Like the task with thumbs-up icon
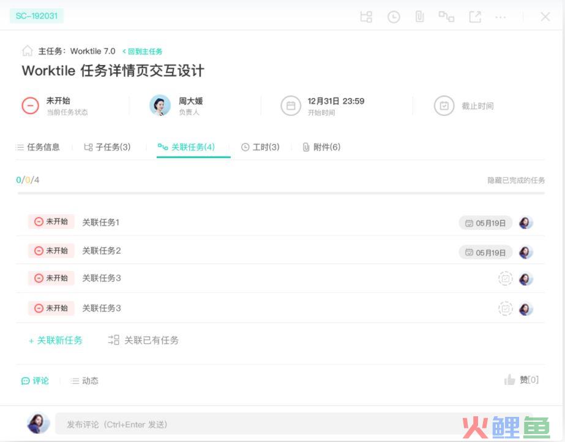This screenshot has height=442, width=565. (509, 379)
